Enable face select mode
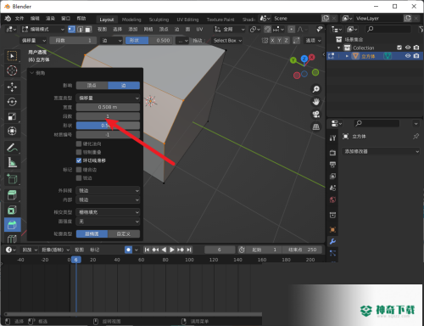This screenshot has height=326, width=424. coord(88,29)
